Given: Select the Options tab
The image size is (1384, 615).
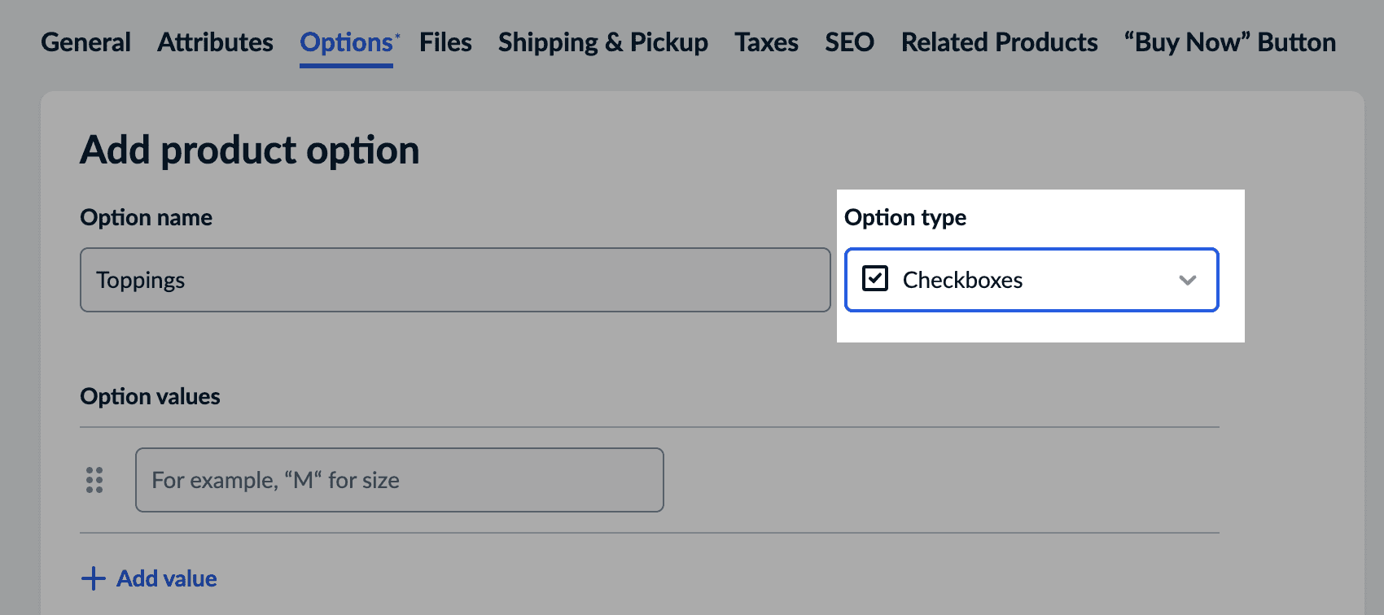Looking at the screenshot, I should point(346,42).
